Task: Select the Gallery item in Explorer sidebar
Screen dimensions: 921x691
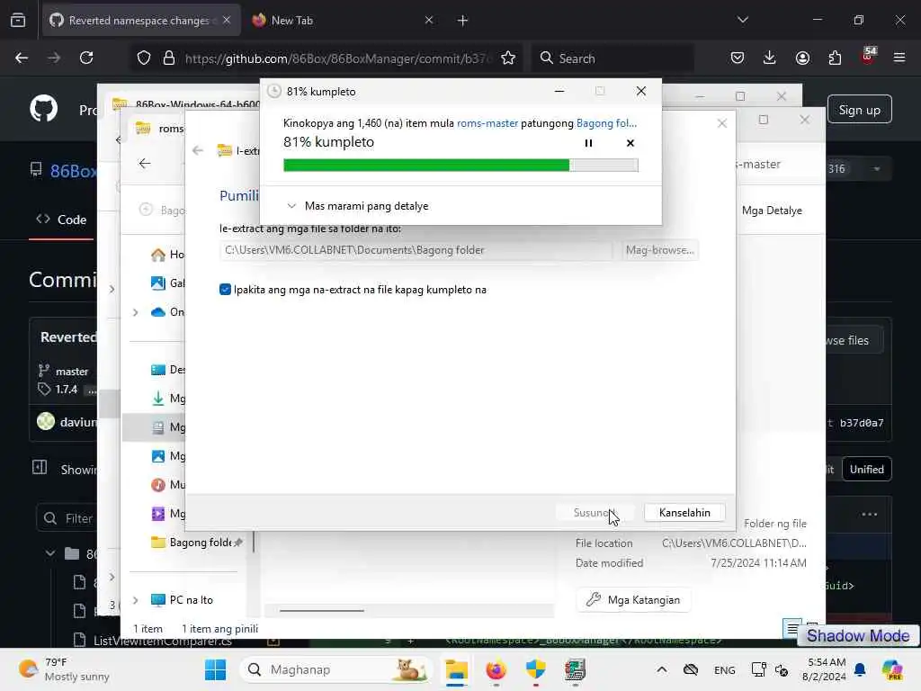Action: 168,283
